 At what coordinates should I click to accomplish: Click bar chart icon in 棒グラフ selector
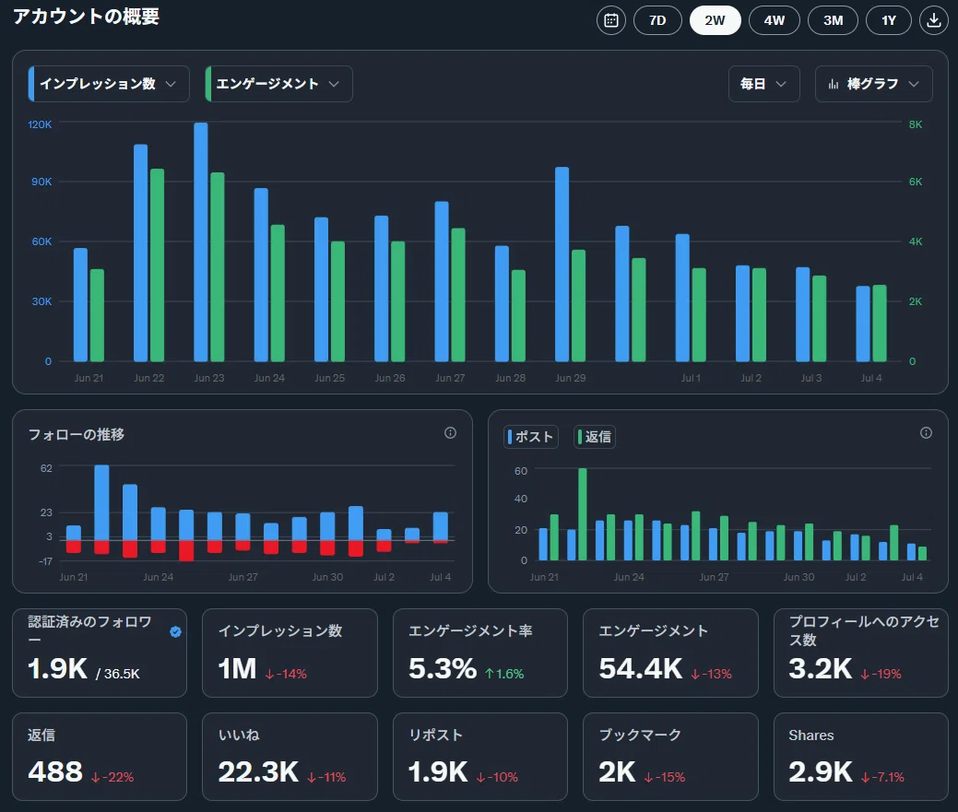click(834, 84)
